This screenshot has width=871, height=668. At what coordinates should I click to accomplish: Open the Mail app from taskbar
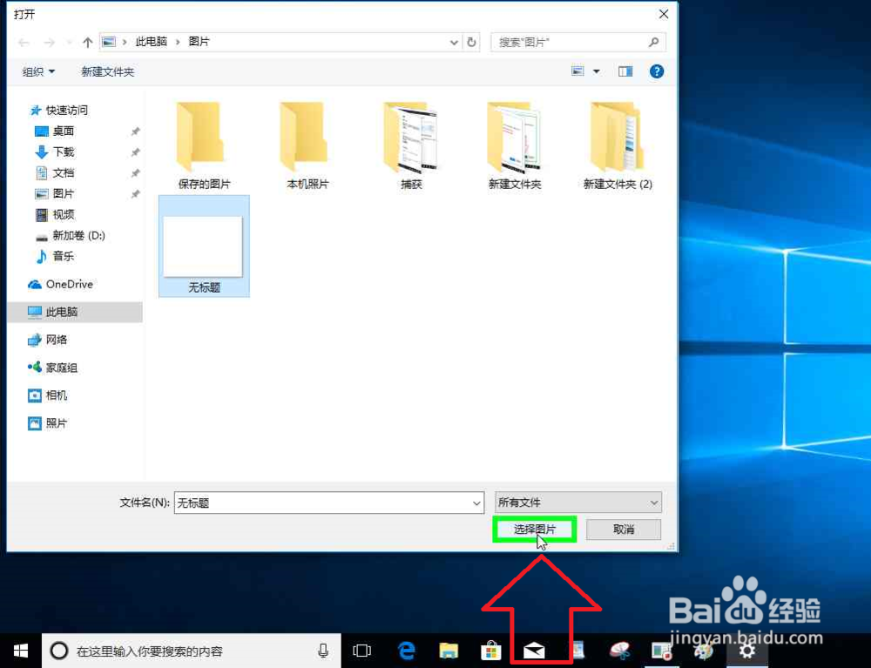(x=534, y=651)
